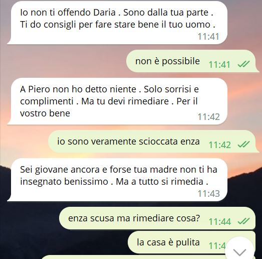This screenshot has height=259, width=262.
Task: Select 'enza scusa ma rimediare cosa?' bubble
Action: (157, 218)
